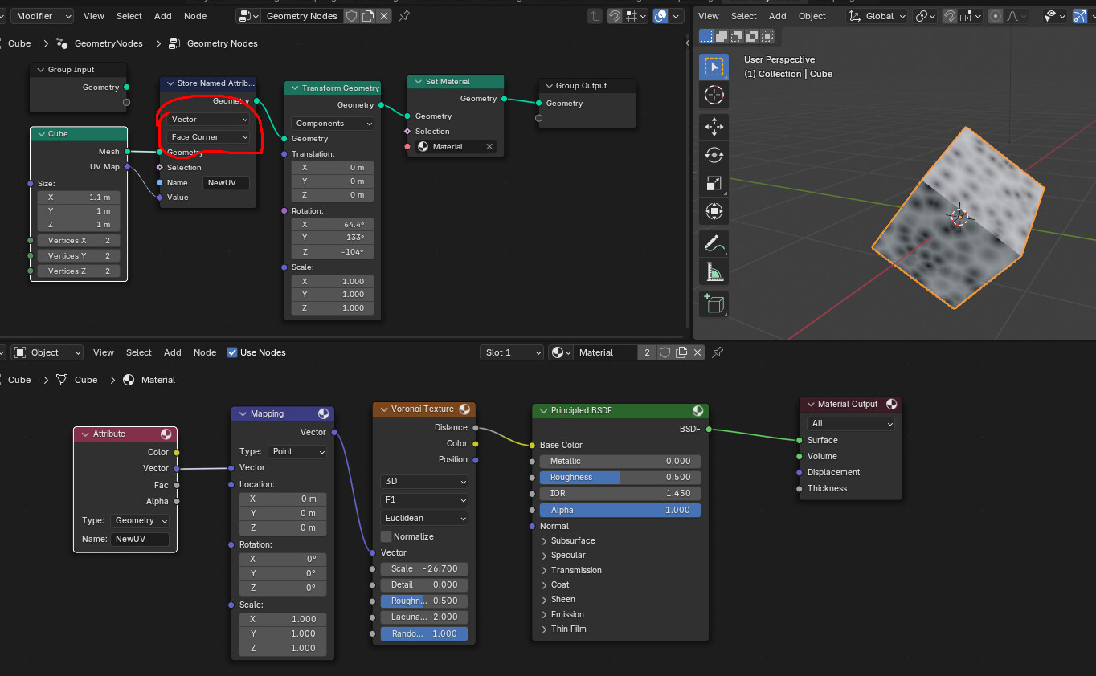Select the Add Cube tool

pos(714,303)
